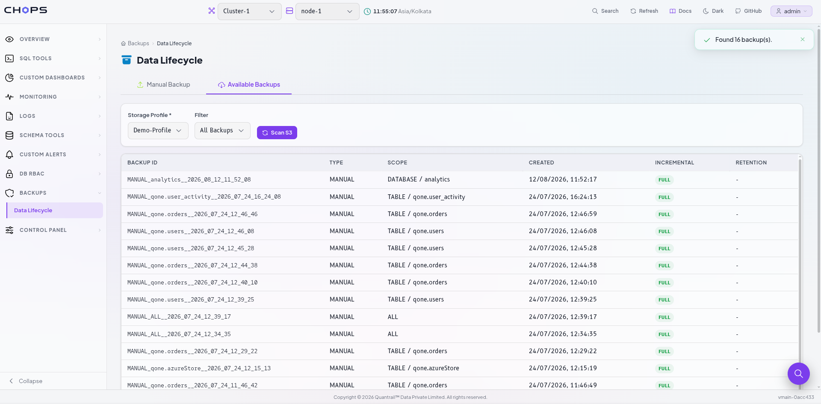The height and width of the screenshot is (404, 821).
Task: Open the All Backups filter dropdown
Action: click(222, 130)
